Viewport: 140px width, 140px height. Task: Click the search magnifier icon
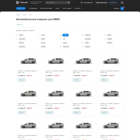click(69, 3)
